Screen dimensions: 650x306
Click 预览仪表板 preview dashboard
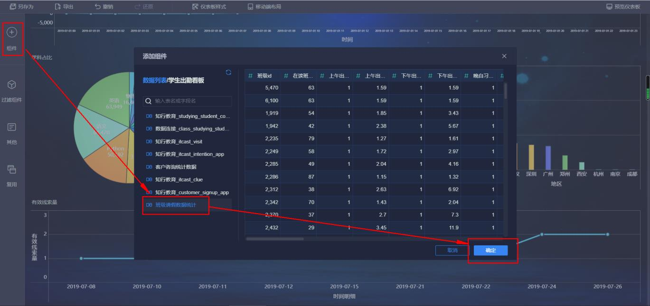pyautogui.click(x=623, y=7)
